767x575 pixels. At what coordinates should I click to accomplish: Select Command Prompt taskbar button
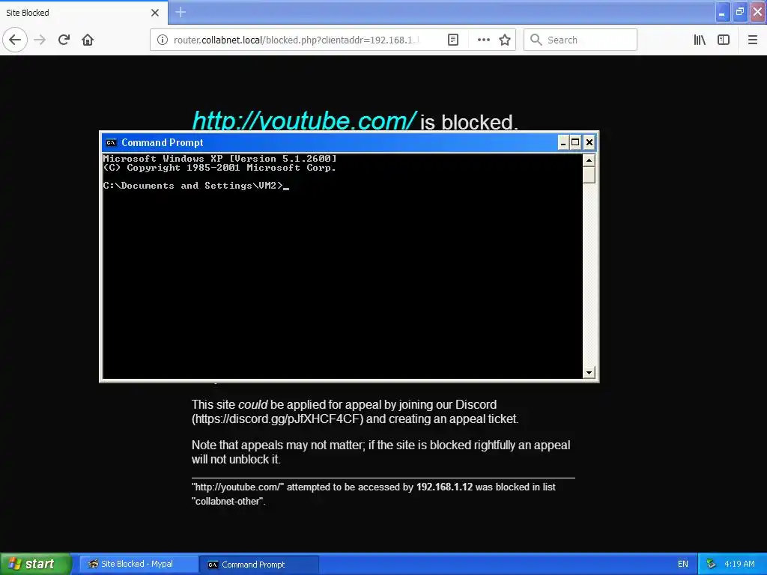pyautogui.click(x=259, y=565)
